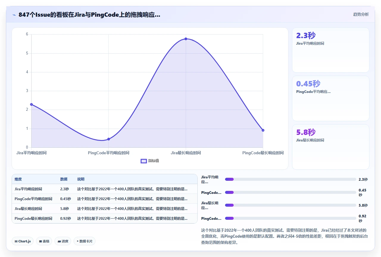Click the trend icon beside the title
The height and width of the screenshot is (257, 381).
tap(14, 15)
